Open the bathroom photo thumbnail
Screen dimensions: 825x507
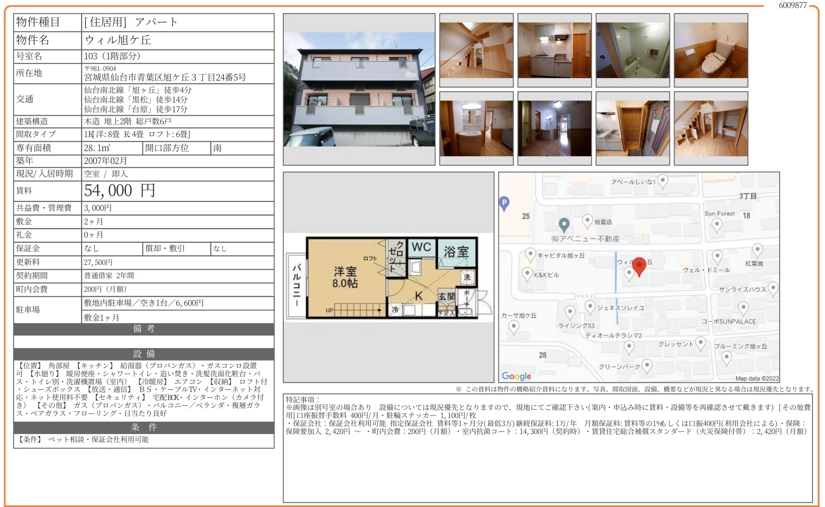click(632, 50)
